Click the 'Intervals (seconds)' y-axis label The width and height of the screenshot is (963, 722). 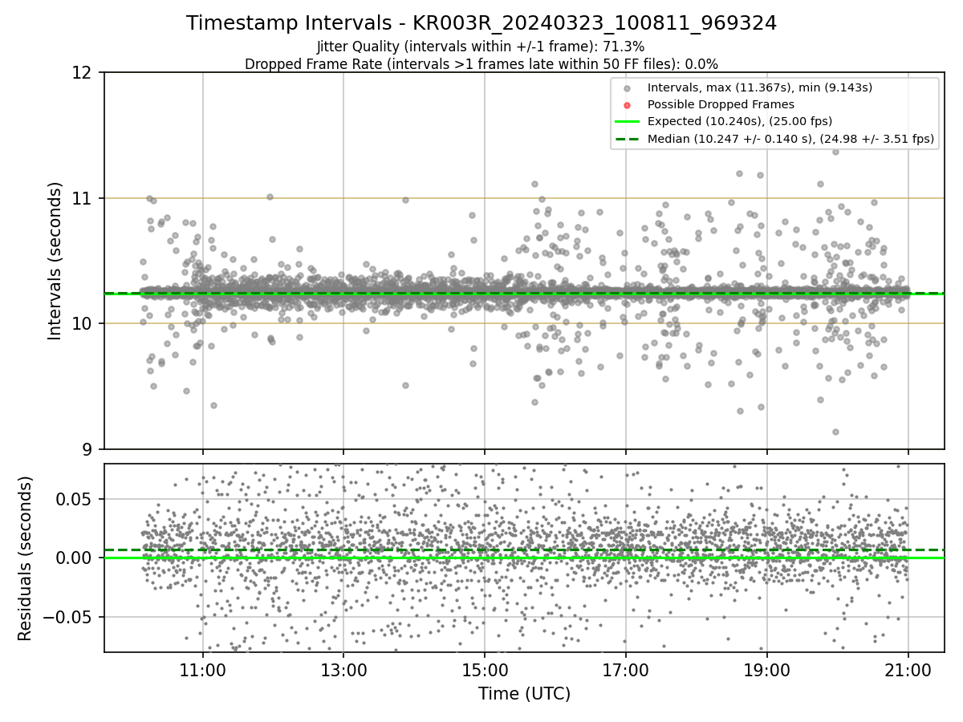[55, 261]
